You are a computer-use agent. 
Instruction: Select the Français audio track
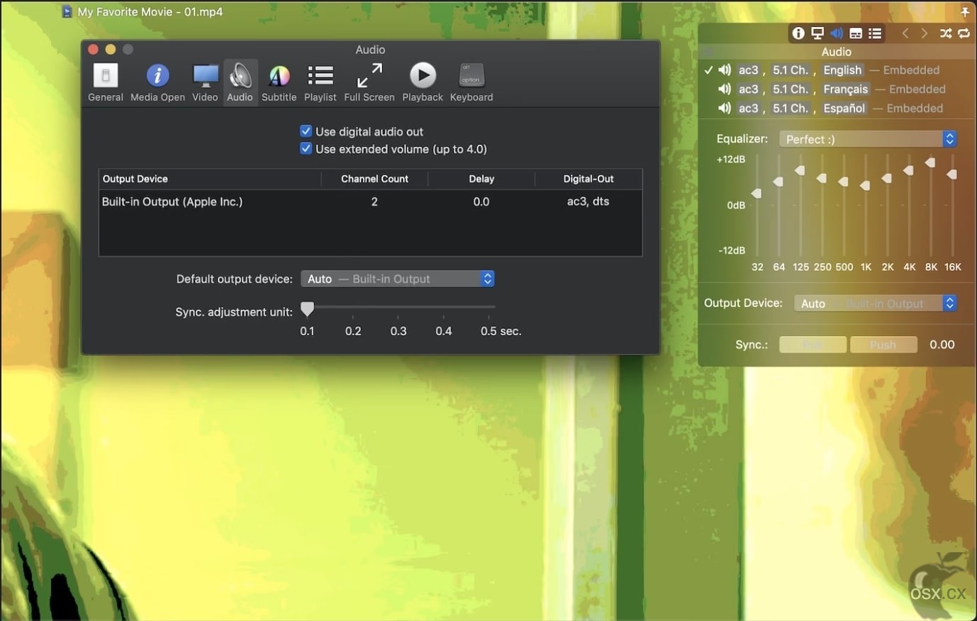point(837,89)
